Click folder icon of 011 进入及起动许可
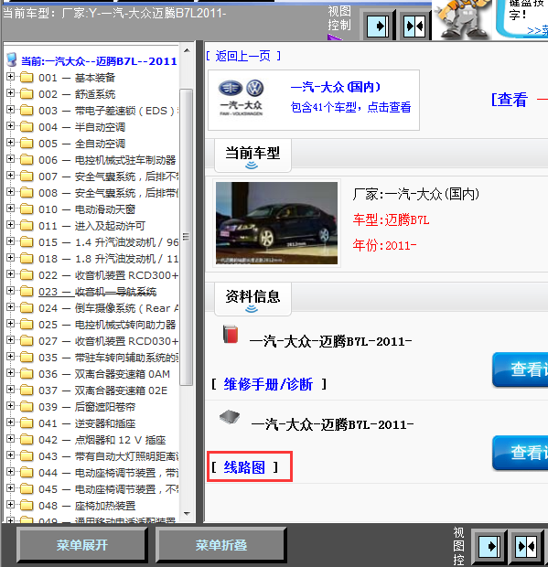 (27, 226)
